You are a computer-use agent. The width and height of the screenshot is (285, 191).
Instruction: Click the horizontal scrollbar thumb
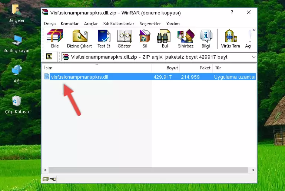click(148, 170)
